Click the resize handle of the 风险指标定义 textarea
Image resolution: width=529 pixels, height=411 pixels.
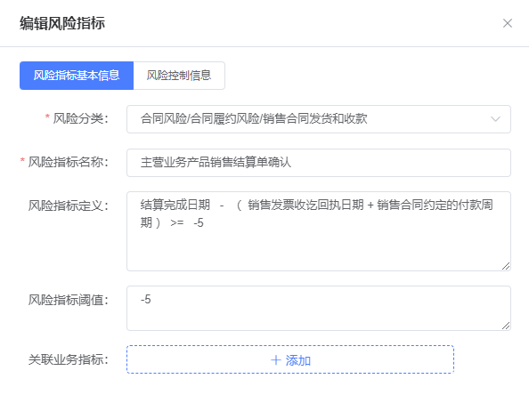(x=506, y=266)
